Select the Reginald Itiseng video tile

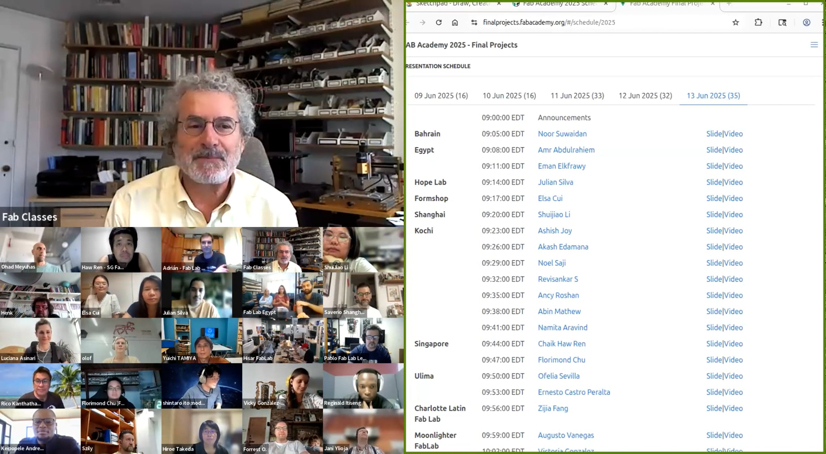click(363, 386)
